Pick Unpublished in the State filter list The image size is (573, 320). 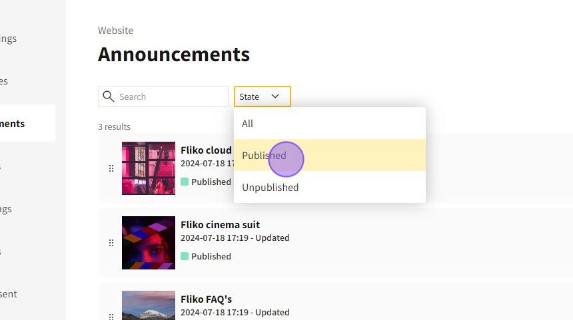[270, 188]
